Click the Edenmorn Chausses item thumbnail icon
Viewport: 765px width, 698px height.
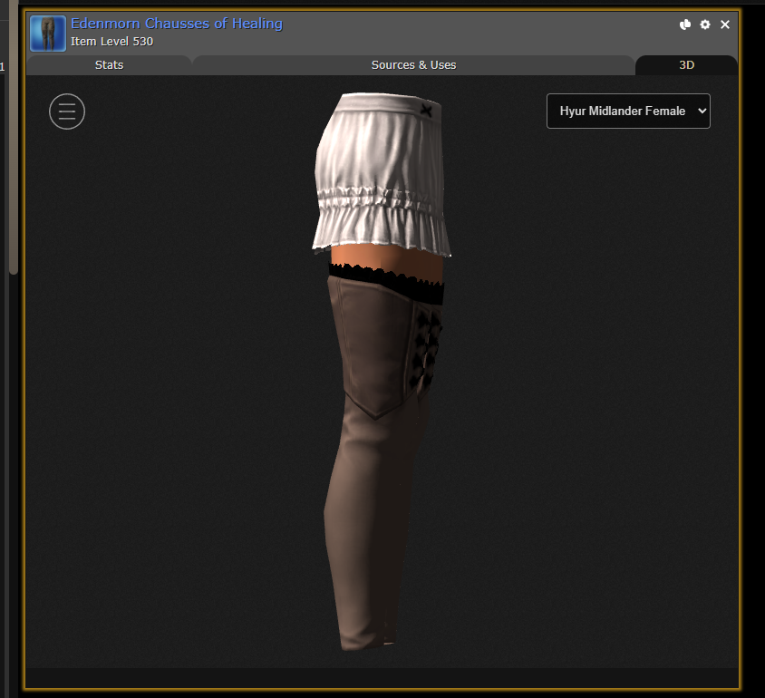tap(48, 34)
